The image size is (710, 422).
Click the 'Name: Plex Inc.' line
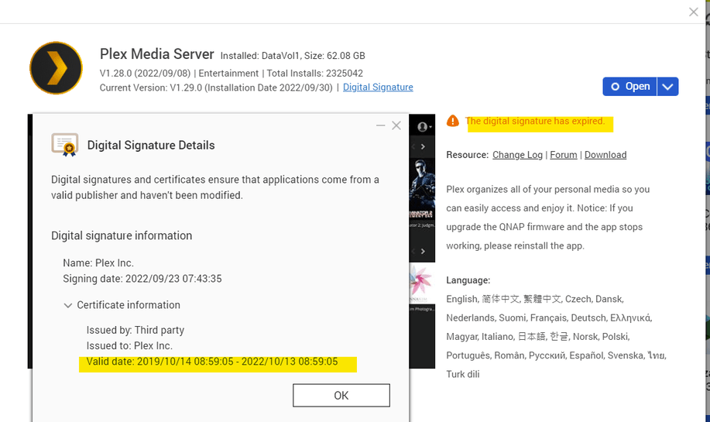point(98,263)
